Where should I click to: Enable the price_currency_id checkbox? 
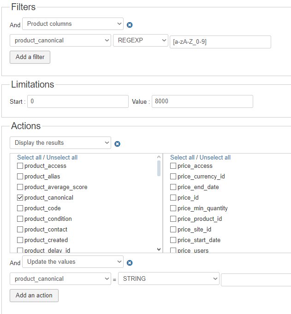tap(173, 176)
